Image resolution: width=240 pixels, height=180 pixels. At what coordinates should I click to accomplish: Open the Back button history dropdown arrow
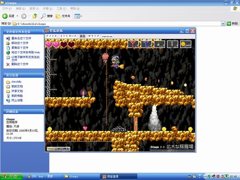pos(17,16)
